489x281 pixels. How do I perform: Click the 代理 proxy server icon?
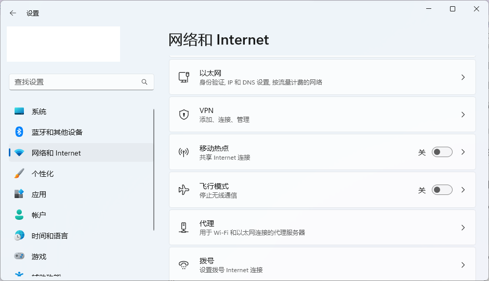pyautogui.click(x=183, y=228)
